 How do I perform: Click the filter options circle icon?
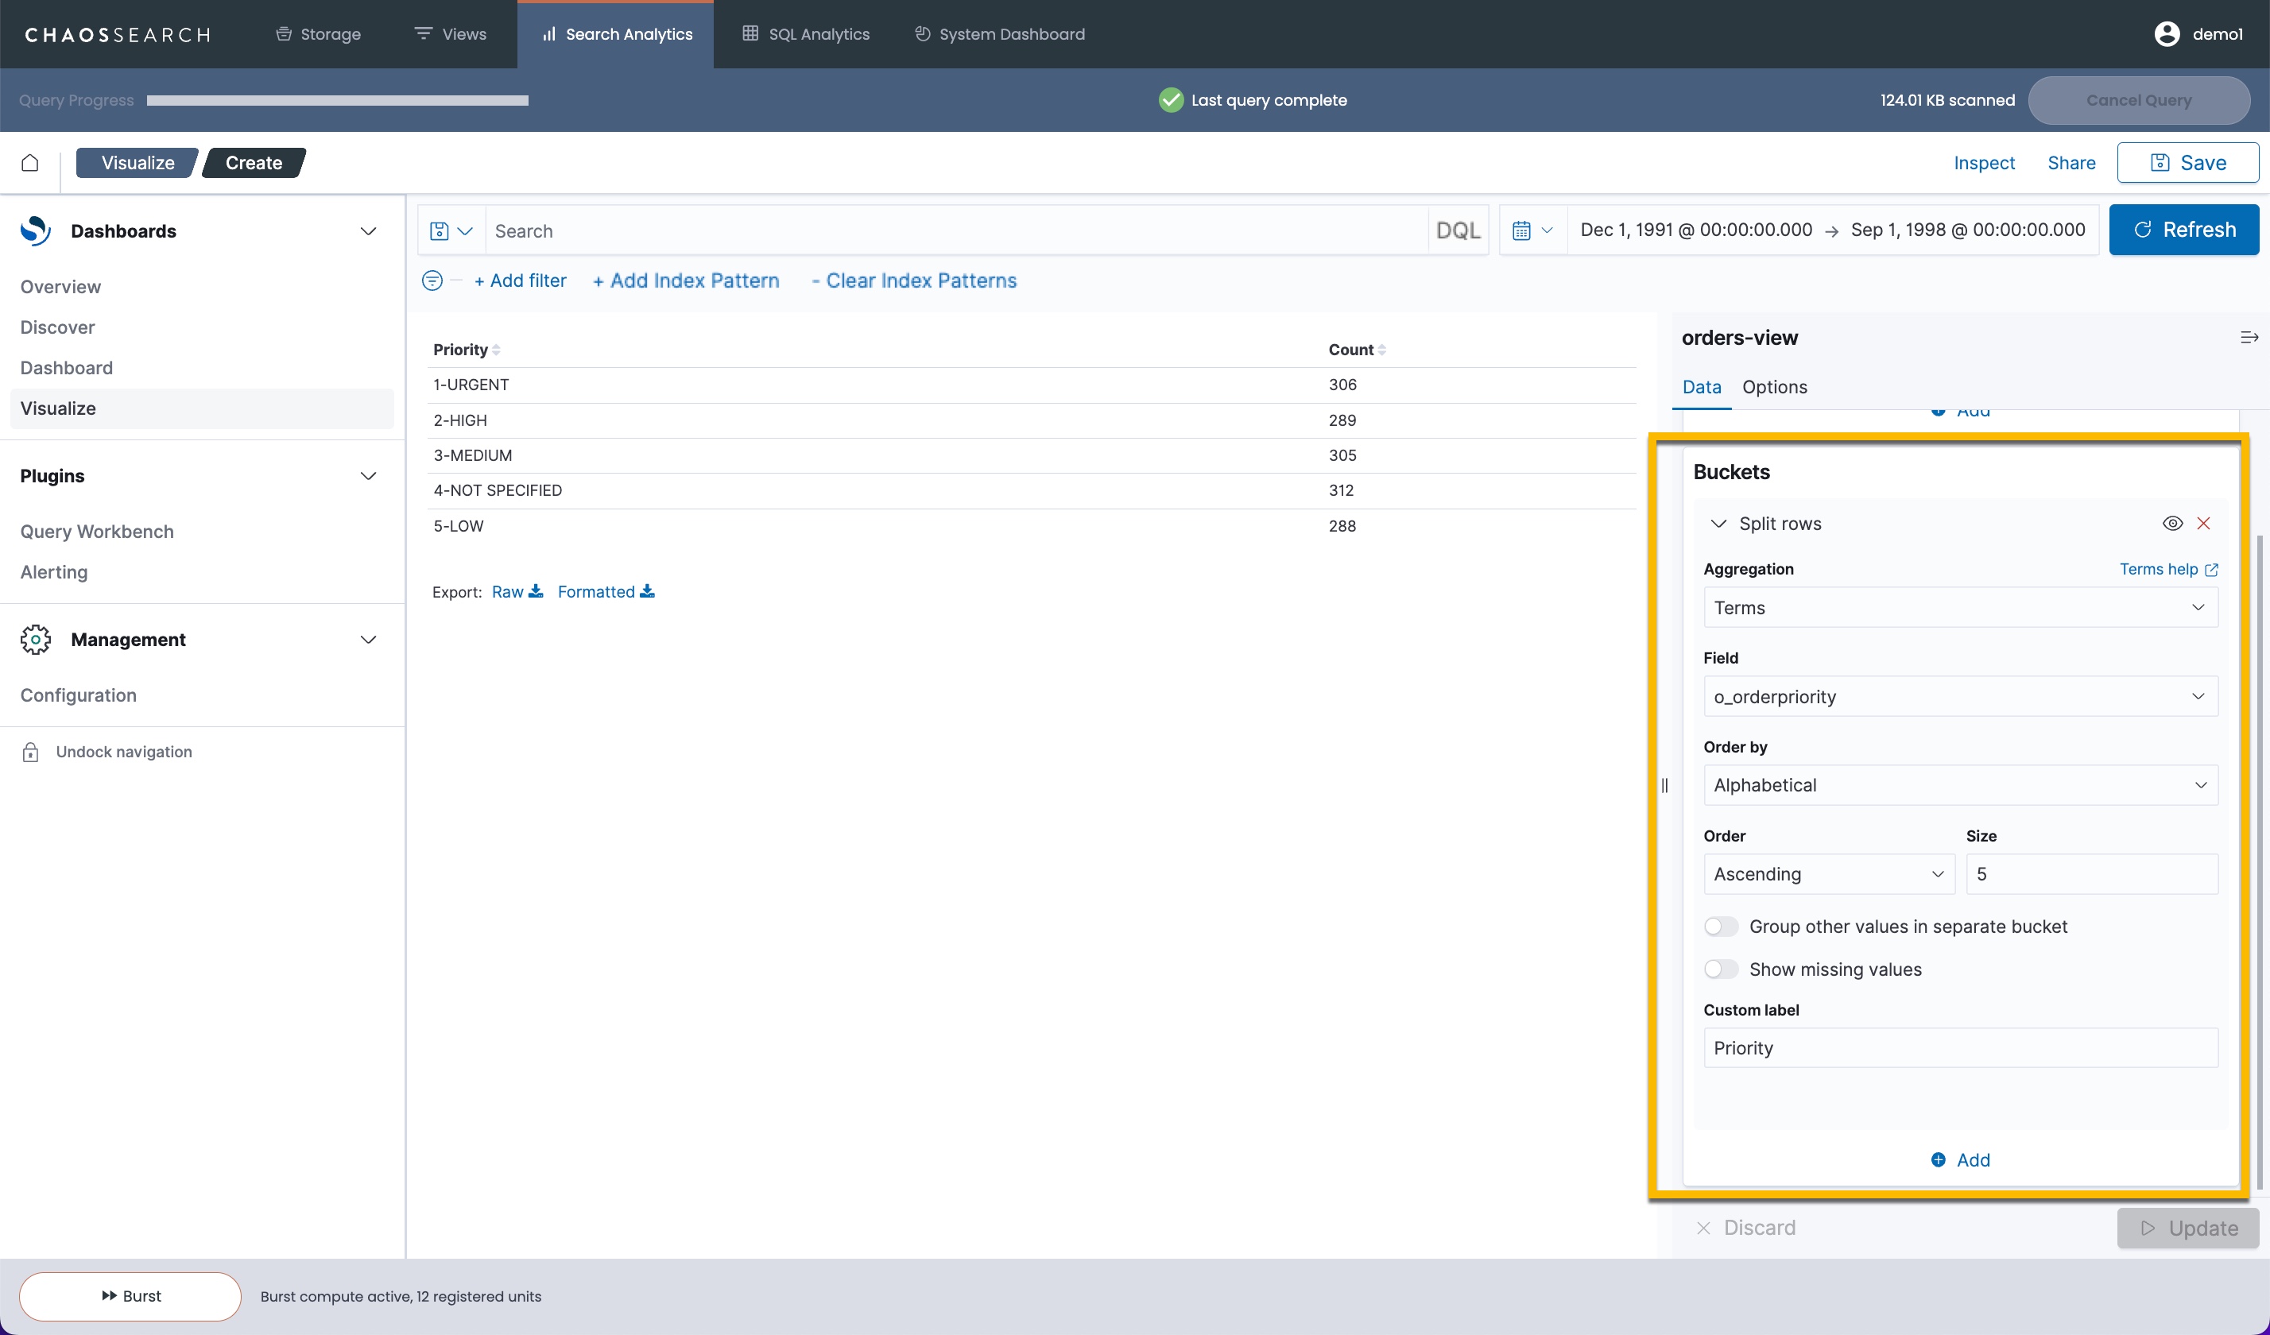[x=432, y=281]
